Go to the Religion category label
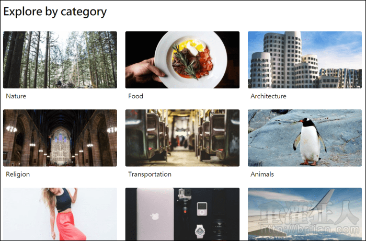The height and width of the screenshot is (241, 366). (x=18, y=174)
